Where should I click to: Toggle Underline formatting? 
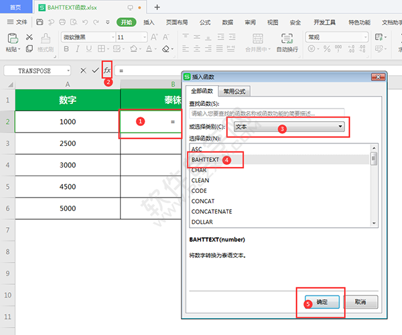pos(88,49)
